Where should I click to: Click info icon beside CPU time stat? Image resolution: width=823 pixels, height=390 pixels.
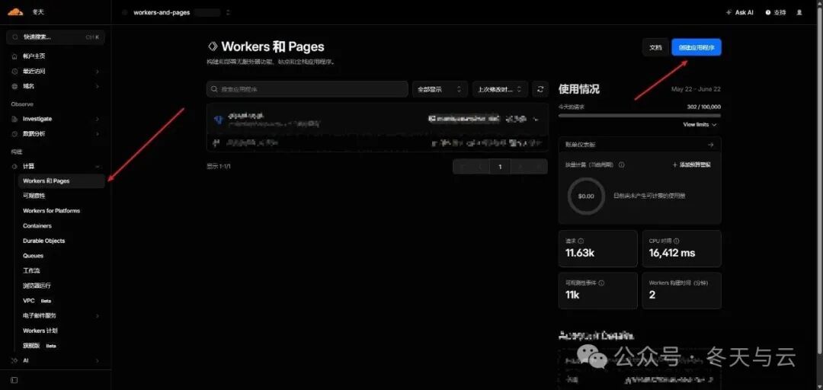tap(677, 241)
